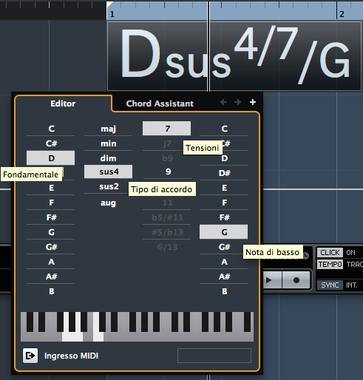Toggle the SYNC button

tap(330, 285)
